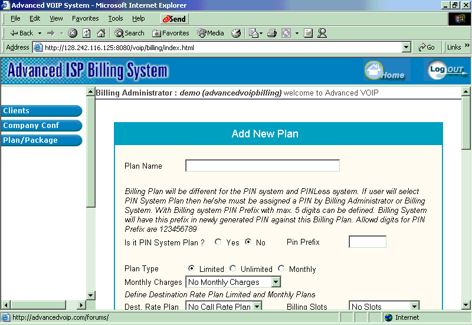Viewport: 472px width, 325px height.
Task: Click the address bar URL field
Action: (222, 48)
